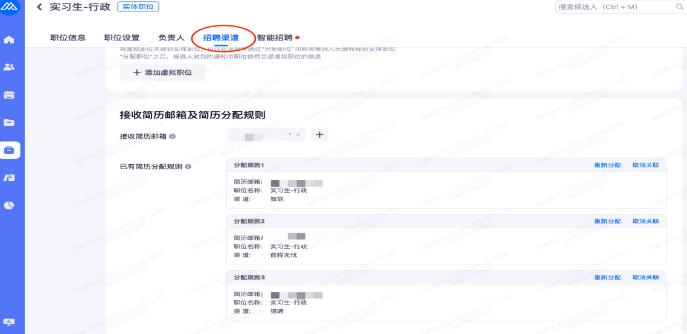Select the highlighted briefcase jobs icon
This screenshot has height=334, width=687.
click(10, 150)
